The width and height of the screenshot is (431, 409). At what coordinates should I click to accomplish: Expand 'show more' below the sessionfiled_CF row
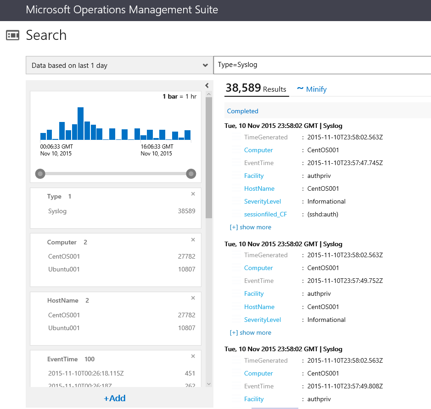[x=251, y=227]
